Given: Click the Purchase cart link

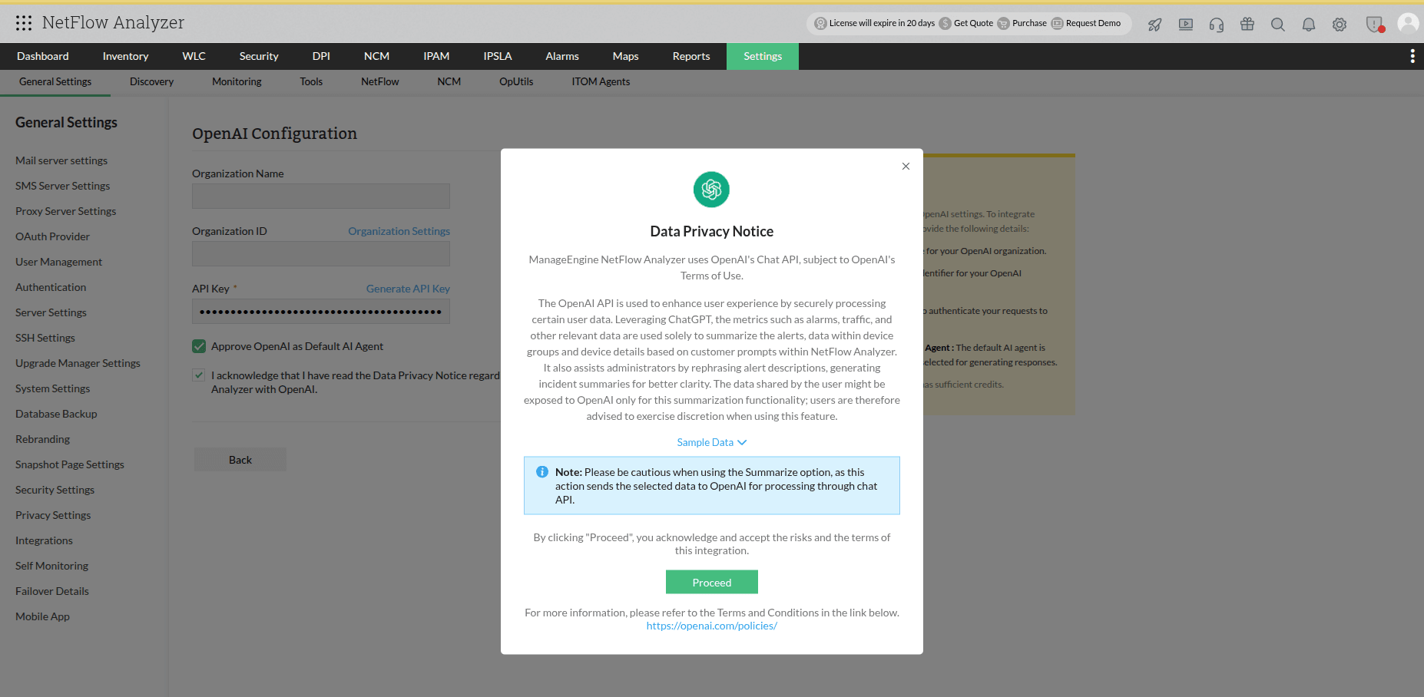Looking at the screenshot, I should tap(1022, 23).
